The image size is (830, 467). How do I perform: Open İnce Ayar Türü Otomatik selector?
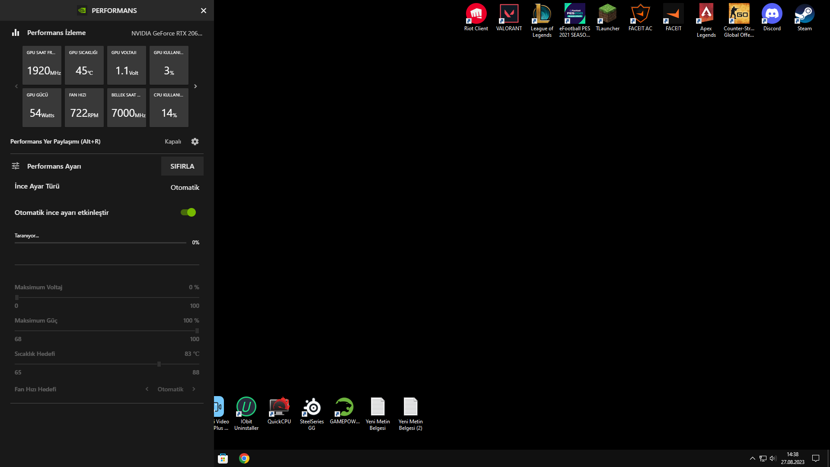185,188
